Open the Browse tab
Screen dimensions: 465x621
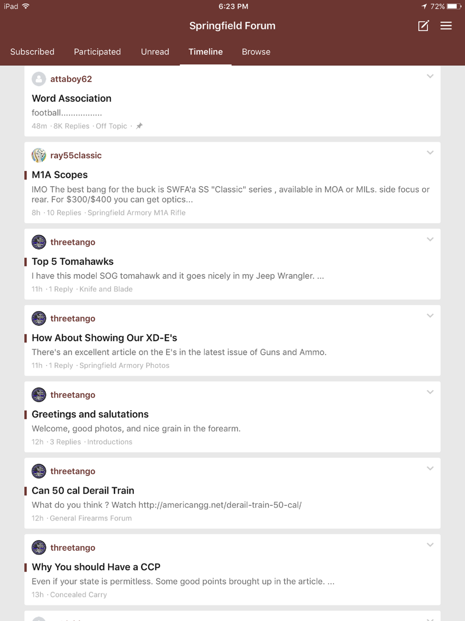point(256,52)
